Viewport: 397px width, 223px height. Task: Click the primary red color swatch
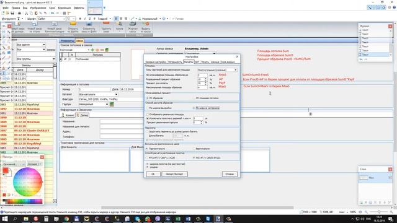[x=6, y=170]
